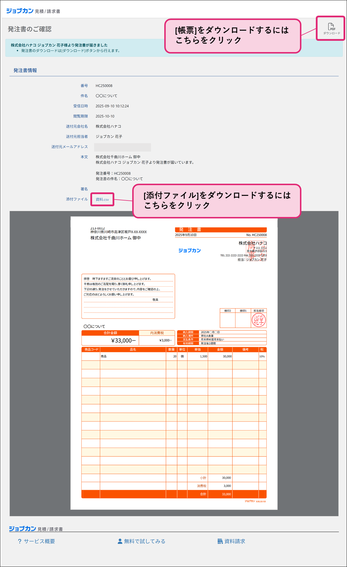Click the pink 添付ファイル download callout
Image resolution: width=347 pixels, height=567 pixels.
pos(217,200)
